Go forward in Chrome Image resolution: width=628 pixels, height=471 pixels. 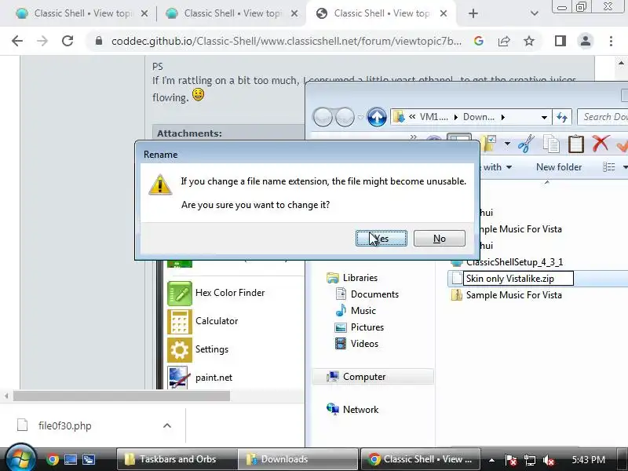tap(42, 41)
